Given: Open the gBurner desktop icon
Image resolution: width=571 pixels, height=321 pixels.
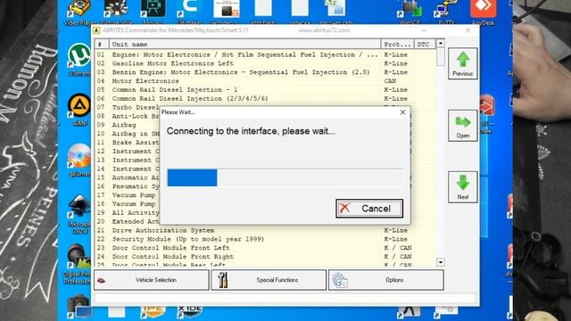Looking at the screenshot, I should [x=79, y=160].
